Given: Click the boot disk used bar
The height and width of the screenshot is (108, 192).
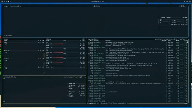Looking at the screenshot, I should pos(66,67).
